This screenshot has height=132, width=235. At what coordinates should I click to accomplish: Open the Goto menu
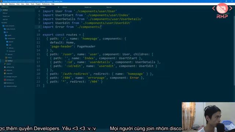pos(28,4)
